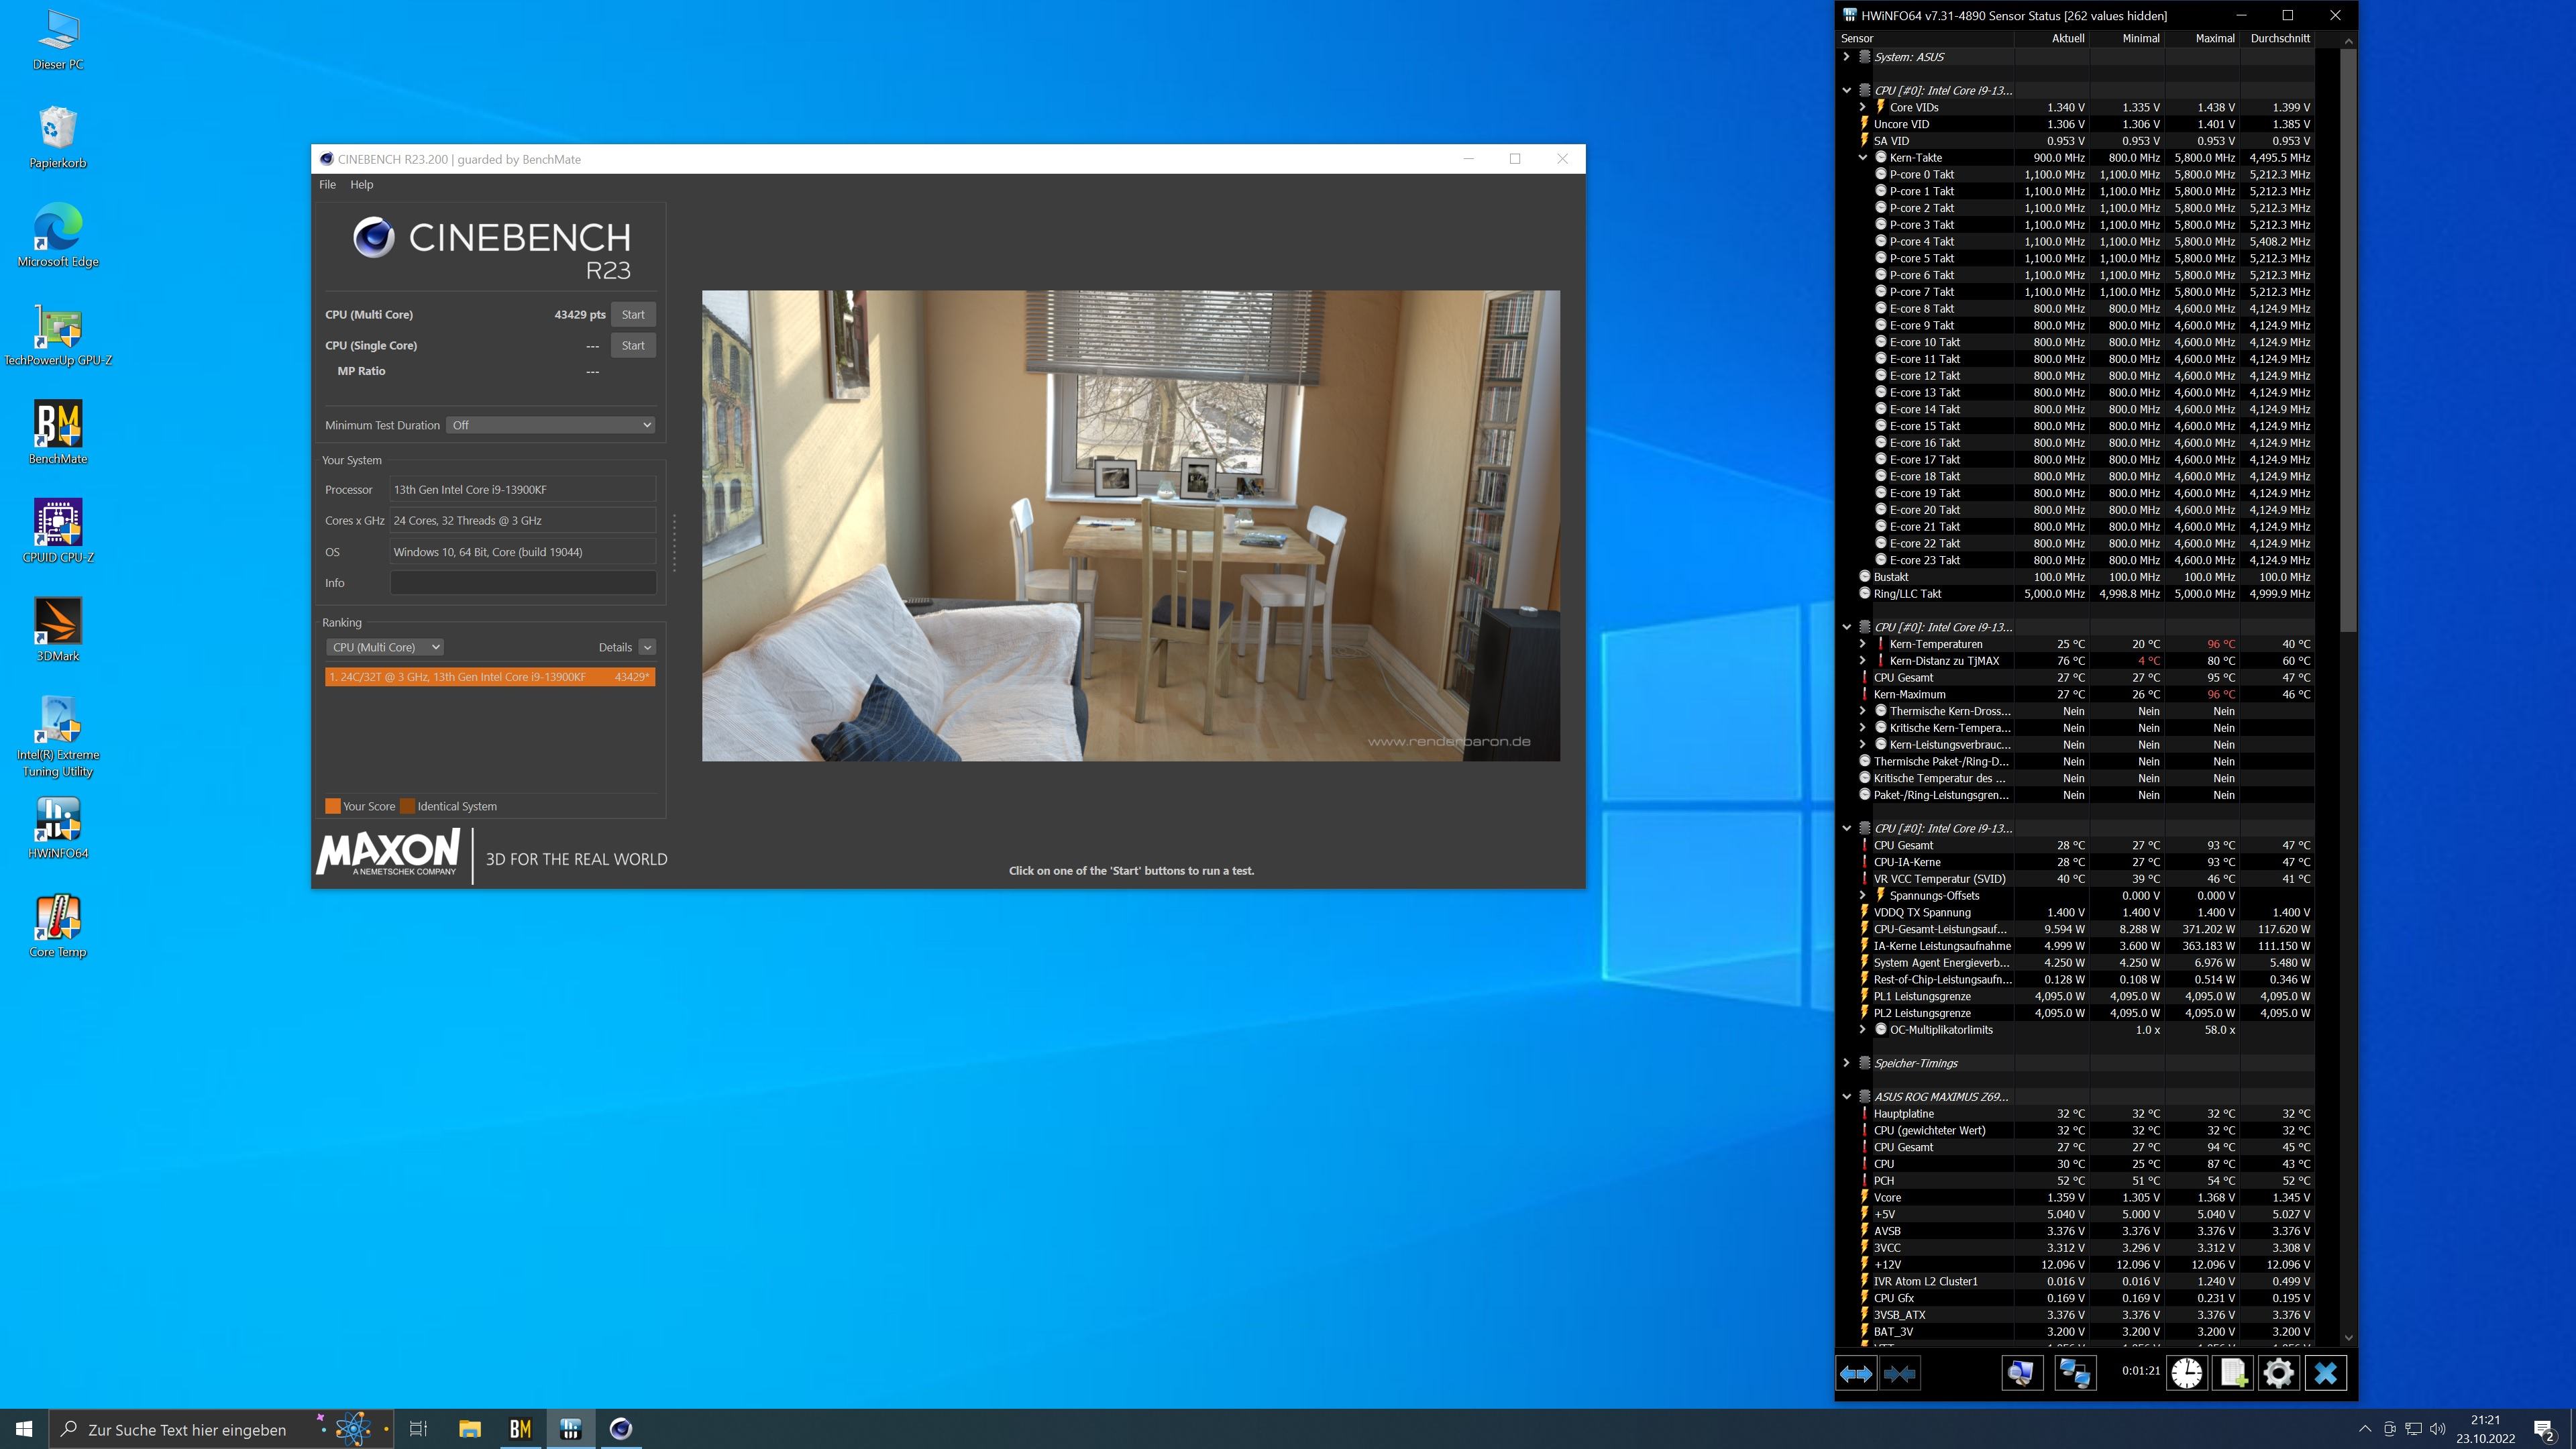
Task: Close sensors with the blue X icon
Action: pos(2325,1374)
